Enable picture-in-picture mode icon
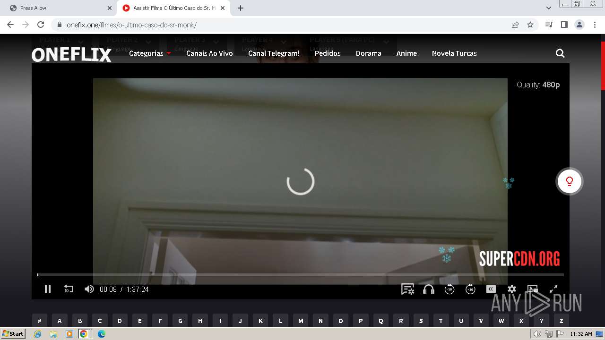Screen dimensions: 605x340 pyautogui.click(x=533, y=289)
